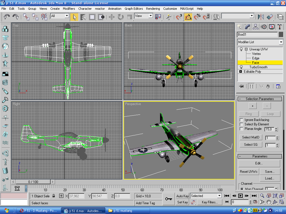Select the Select and Uniform Scale tool
Viewport: 286px width, 214px height.
[130, 17]
